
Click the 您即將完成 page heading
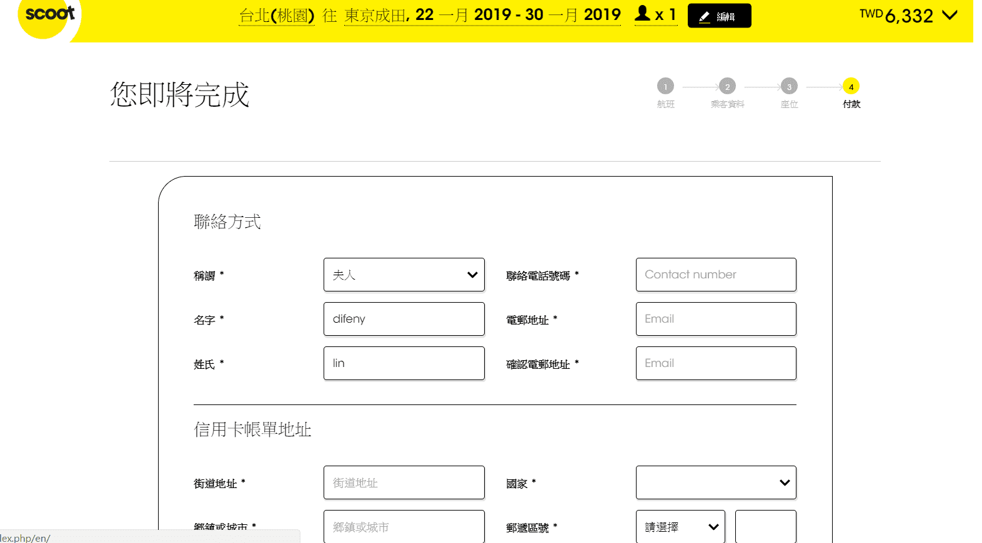point(180,95)
